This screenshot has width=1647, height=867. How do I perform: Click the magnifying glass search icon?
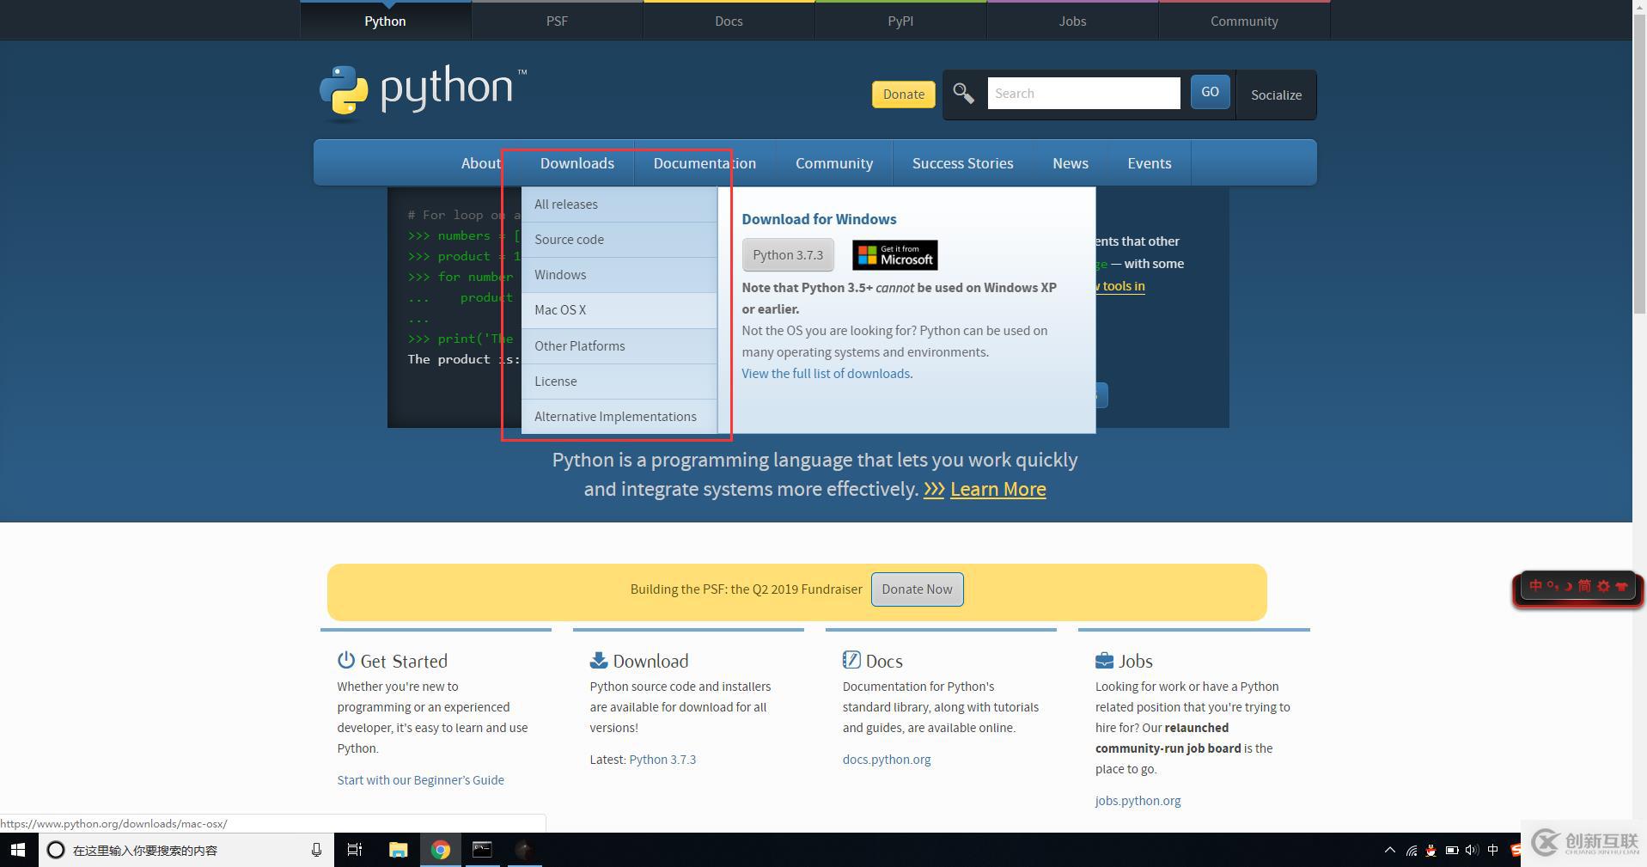(963, 94)
